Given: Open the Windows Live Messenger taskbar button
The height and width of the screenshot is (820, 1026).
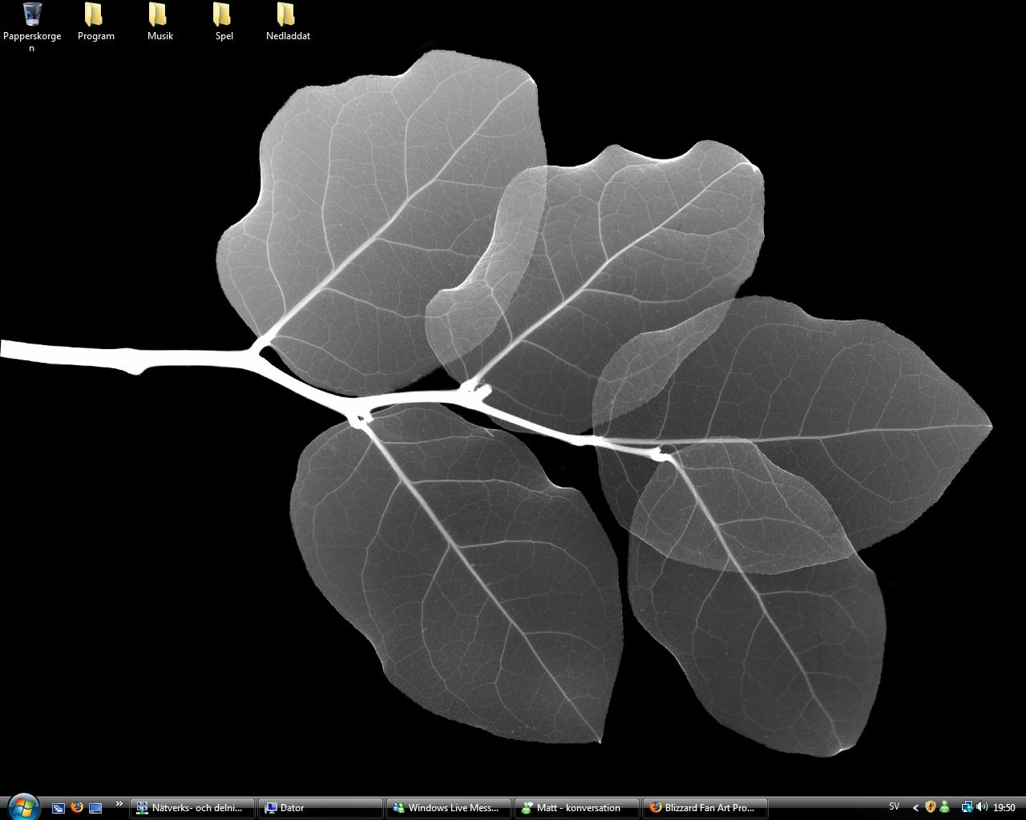Looking at the screenshot, I should [449, 808].
